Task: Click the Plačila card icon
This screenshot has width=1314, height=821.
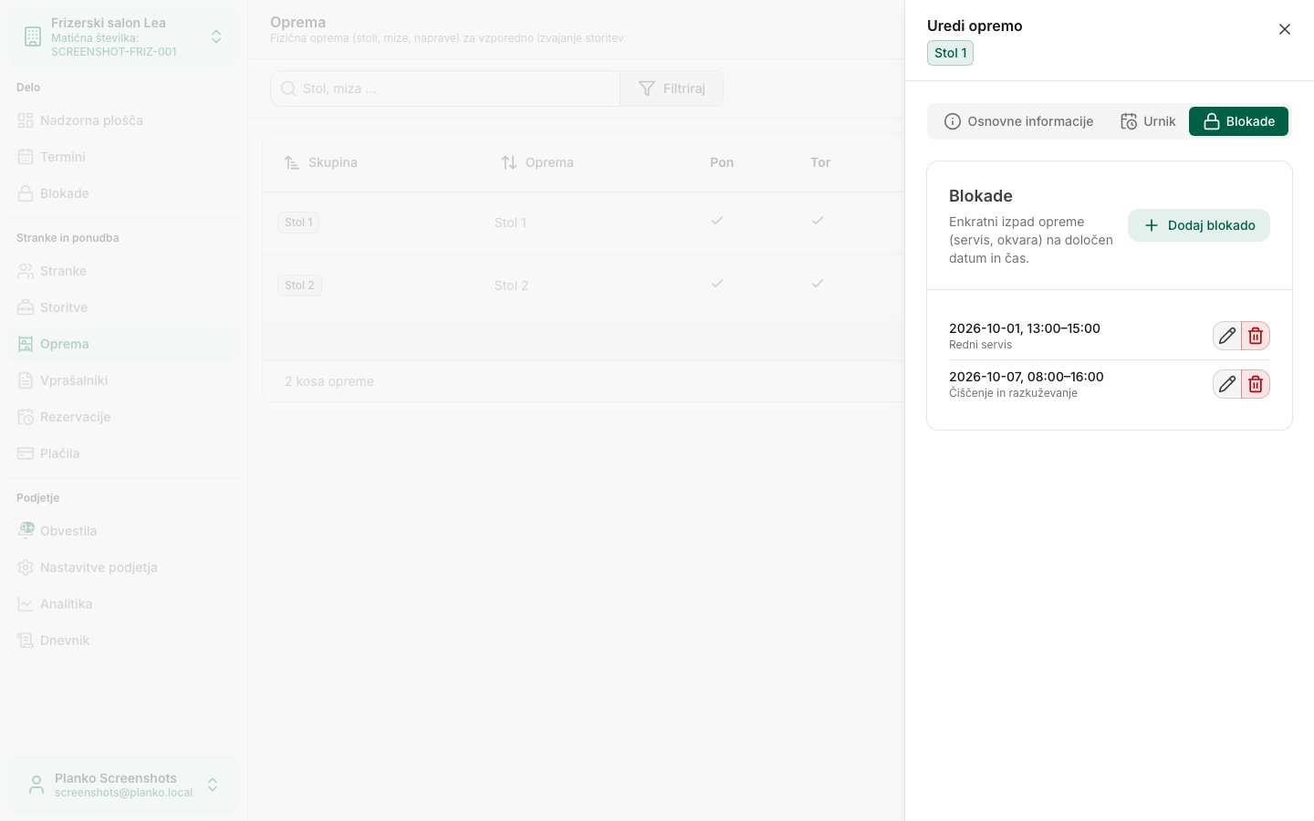Action: click(26, 453)
